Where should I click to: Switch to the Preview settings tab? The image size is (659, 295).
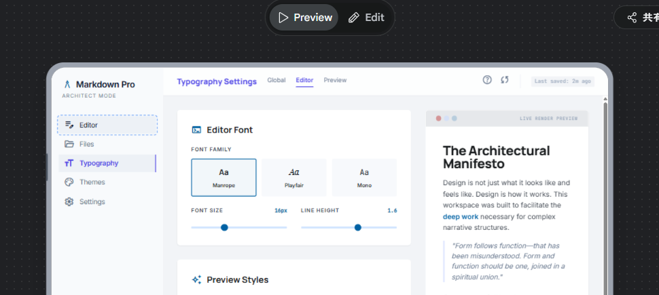pos(335,80)
